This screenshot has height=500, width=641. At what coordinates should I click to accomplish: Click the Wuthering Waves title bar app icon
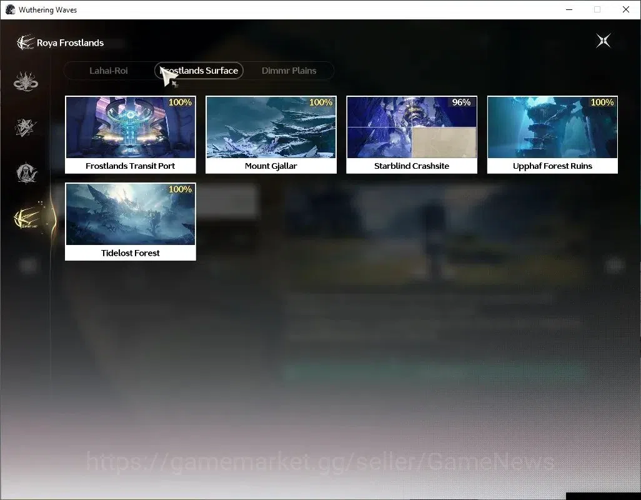click(10, 9)
